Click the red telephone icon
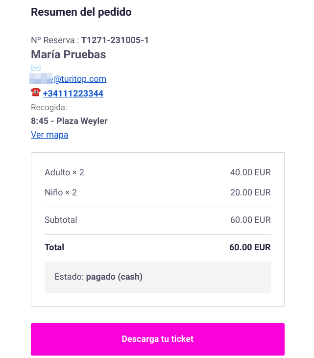 click(36, 92)
